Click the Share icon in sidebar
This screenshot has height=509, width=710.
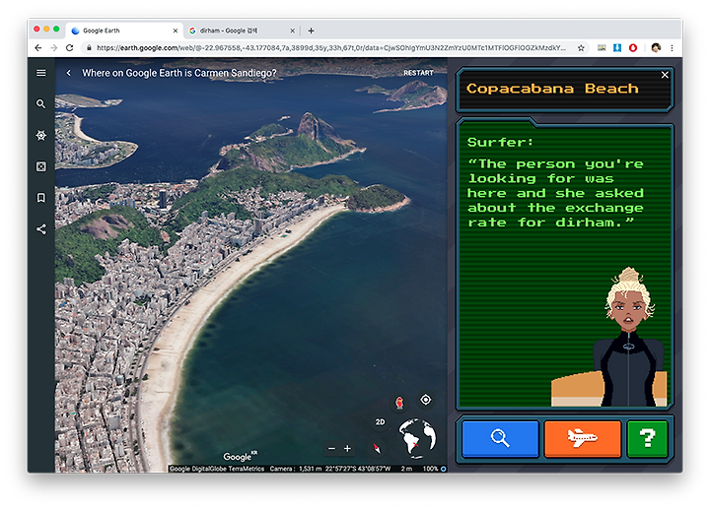(x=40, y=229)
